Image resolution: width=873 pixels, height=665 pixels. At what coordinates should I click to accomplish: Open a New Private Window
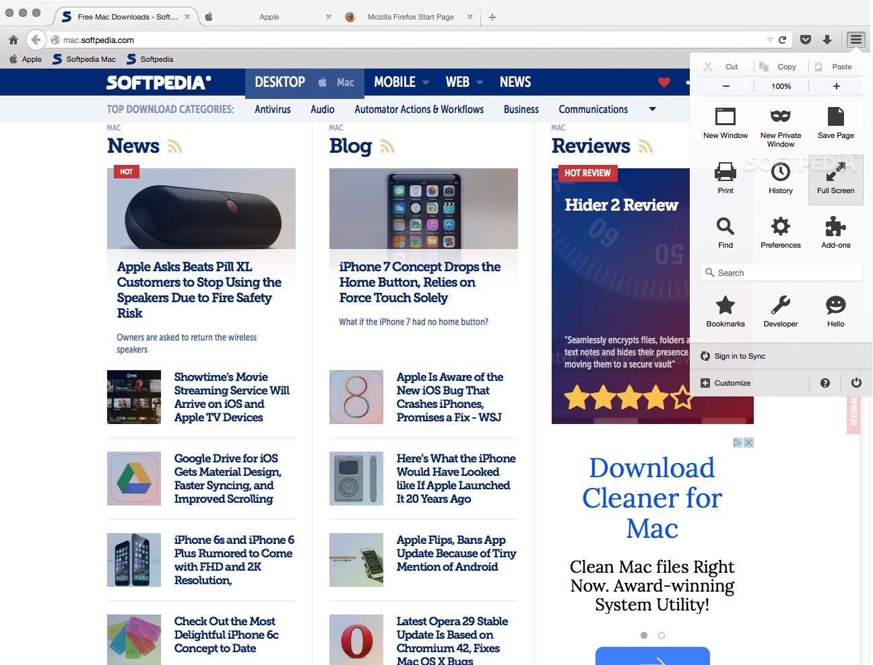point(781,127)
